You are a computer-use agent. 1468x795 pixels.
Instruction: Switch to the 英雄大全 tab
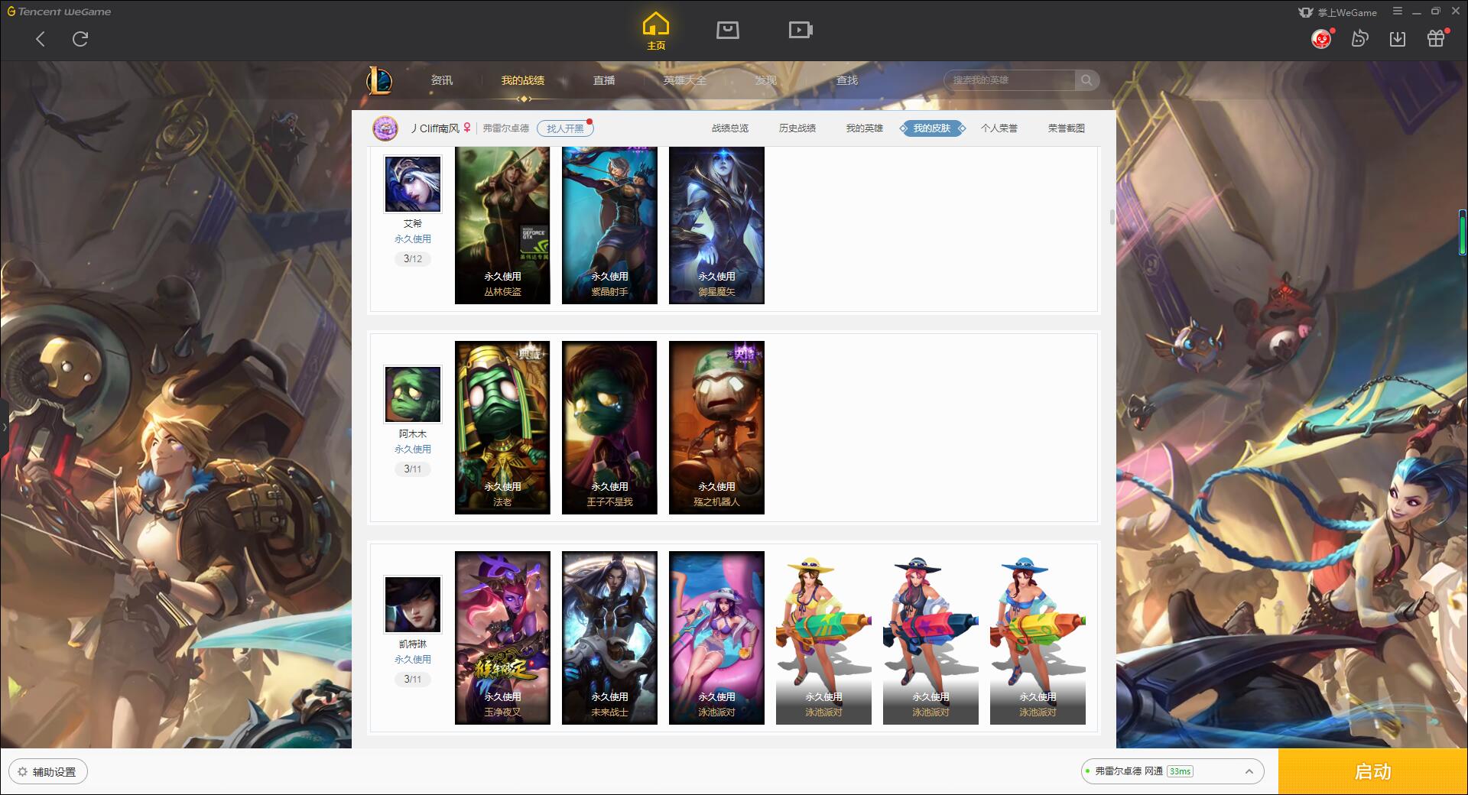tap(685, 80)
